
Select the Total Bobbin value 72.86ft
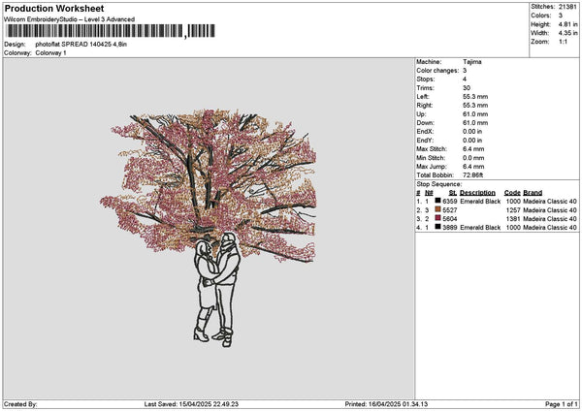[473, 175]
